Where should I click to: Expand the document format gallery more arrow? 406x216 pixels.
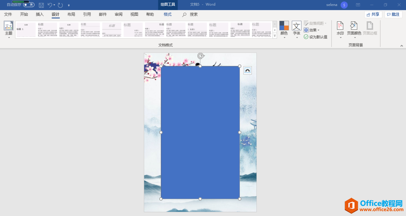(275, 36)
